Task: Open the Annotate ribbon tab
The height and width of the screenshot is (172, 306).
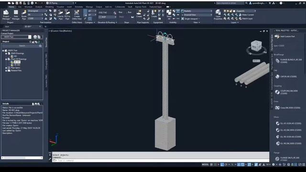Action: point(79,7)
